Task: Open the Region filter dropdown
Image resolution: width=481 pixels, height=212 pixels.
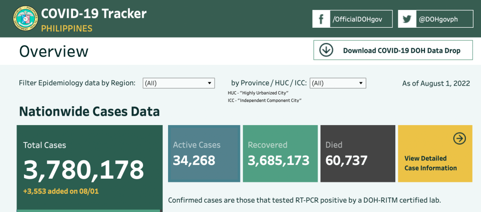Action: (x=179, y=83)
